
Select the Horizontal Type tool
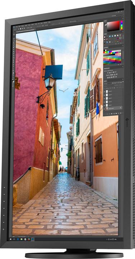coord(13,67)
